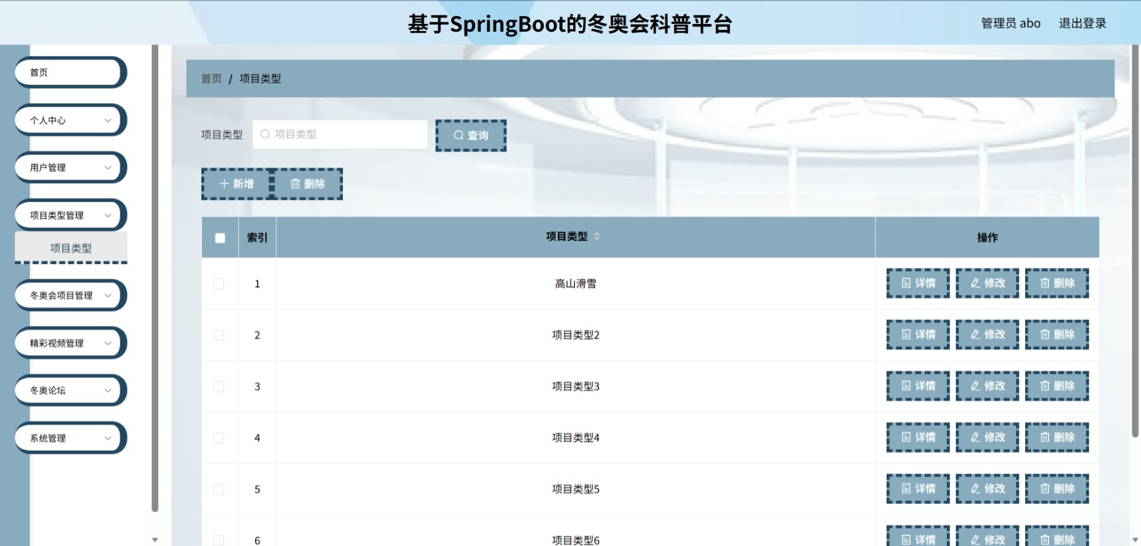The width and height of the screenshot is (1141, 546).
Task: Click 退出登录 to log out
Action: pos(1082,23)
